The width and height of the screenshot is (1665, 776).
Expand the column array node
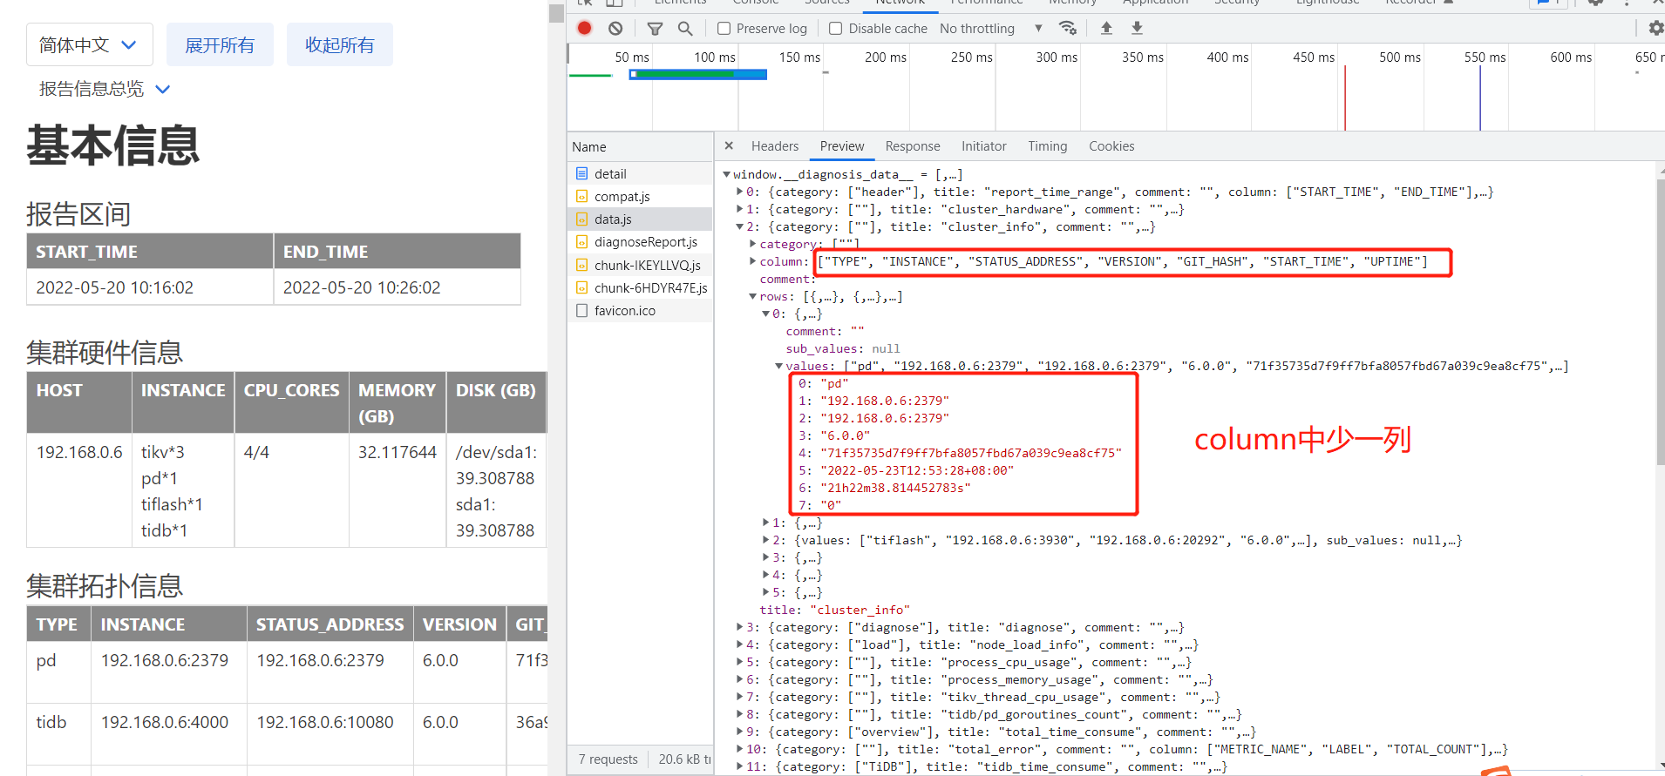point(753,261)
